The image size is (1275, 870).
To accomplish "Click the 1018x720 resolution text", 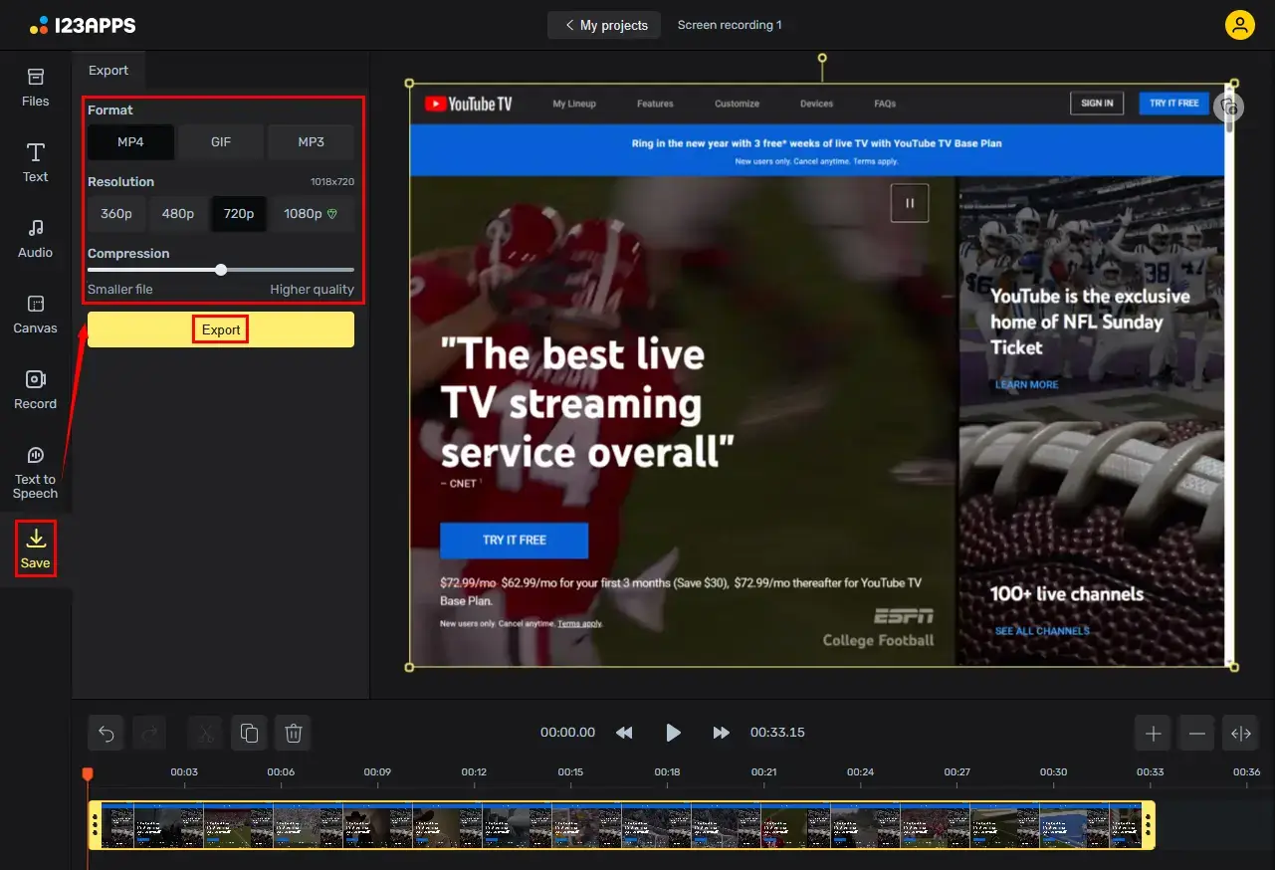I will pyautogui.click(x=331, y=182).
